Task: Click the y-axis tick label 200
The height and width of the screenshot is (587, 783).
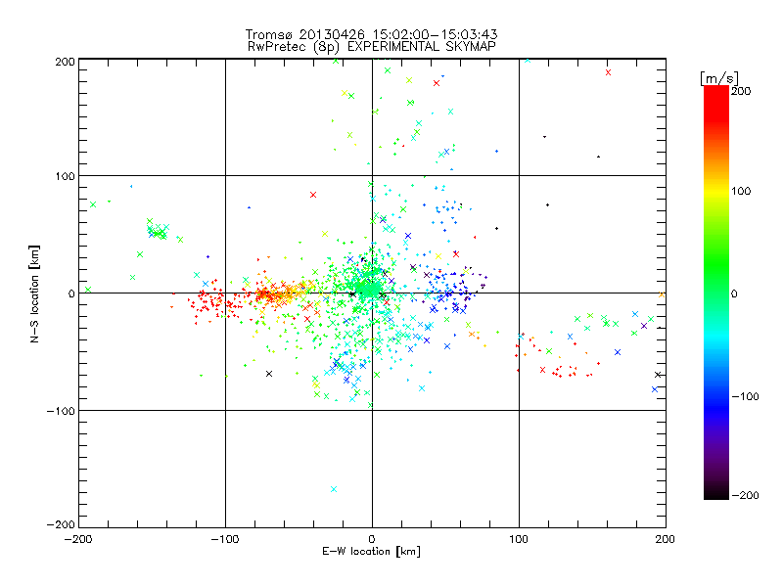Action: pyautogui.click(x=65, y=62)
